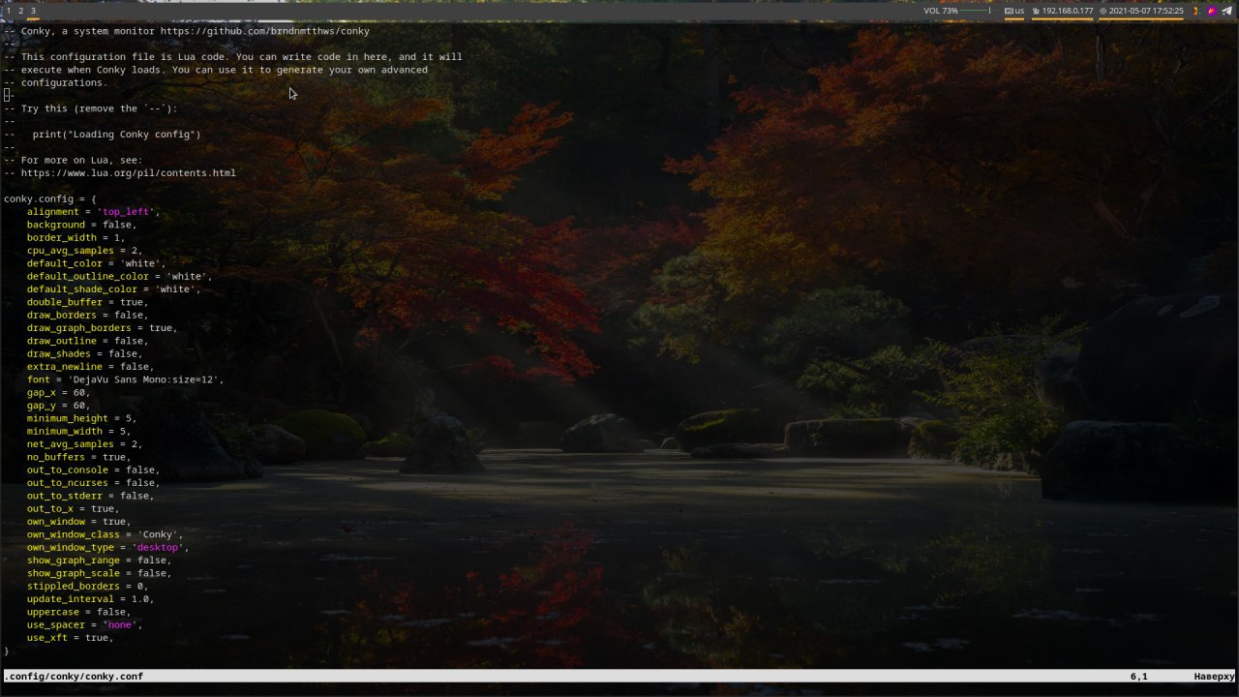
Task: Click the 'update_interval = 1.0' line
Action: [x=90, y=599]
